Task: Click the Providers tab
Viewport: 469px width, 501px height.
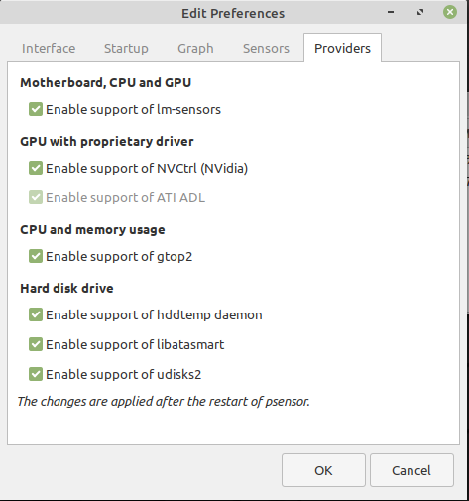Action: click(342, 48)
